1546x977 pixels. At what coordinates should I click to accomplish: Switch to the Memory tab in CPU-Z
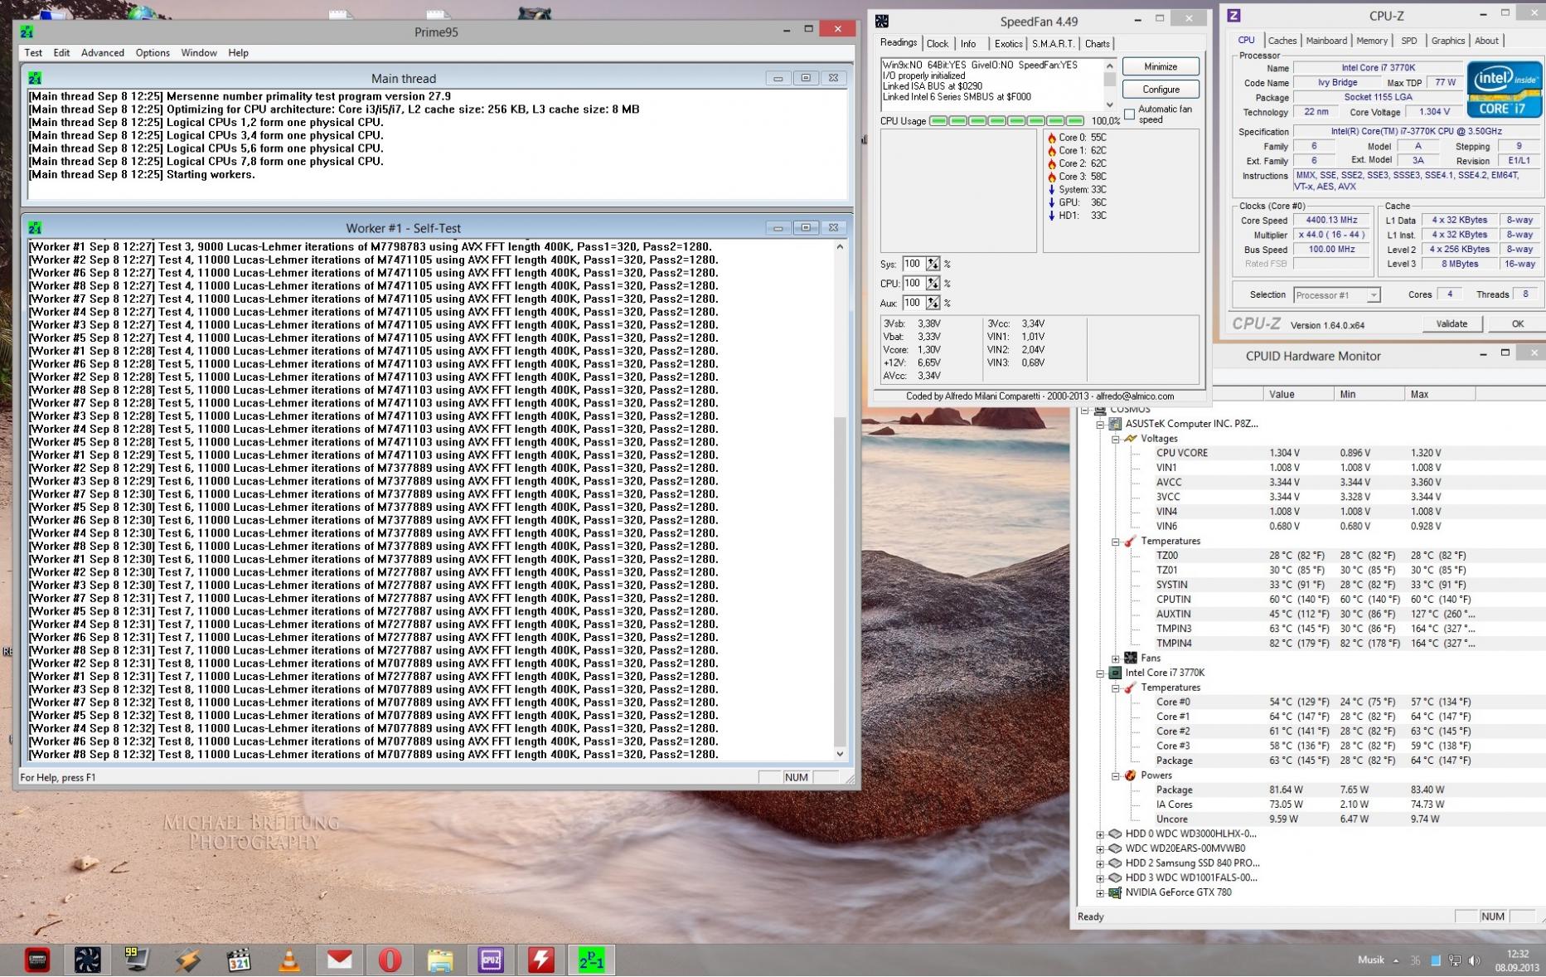(x=1372, y=41)
